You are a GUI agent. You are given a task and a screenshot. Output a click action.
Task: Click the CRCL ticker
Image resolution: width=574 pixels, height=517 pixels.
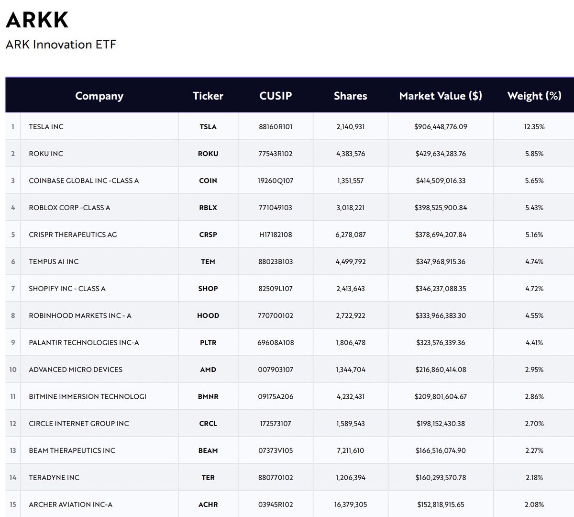(208, 423)
